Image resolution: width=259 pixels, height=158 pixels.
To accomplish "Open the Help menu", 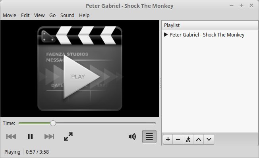I will click(84, 15).
